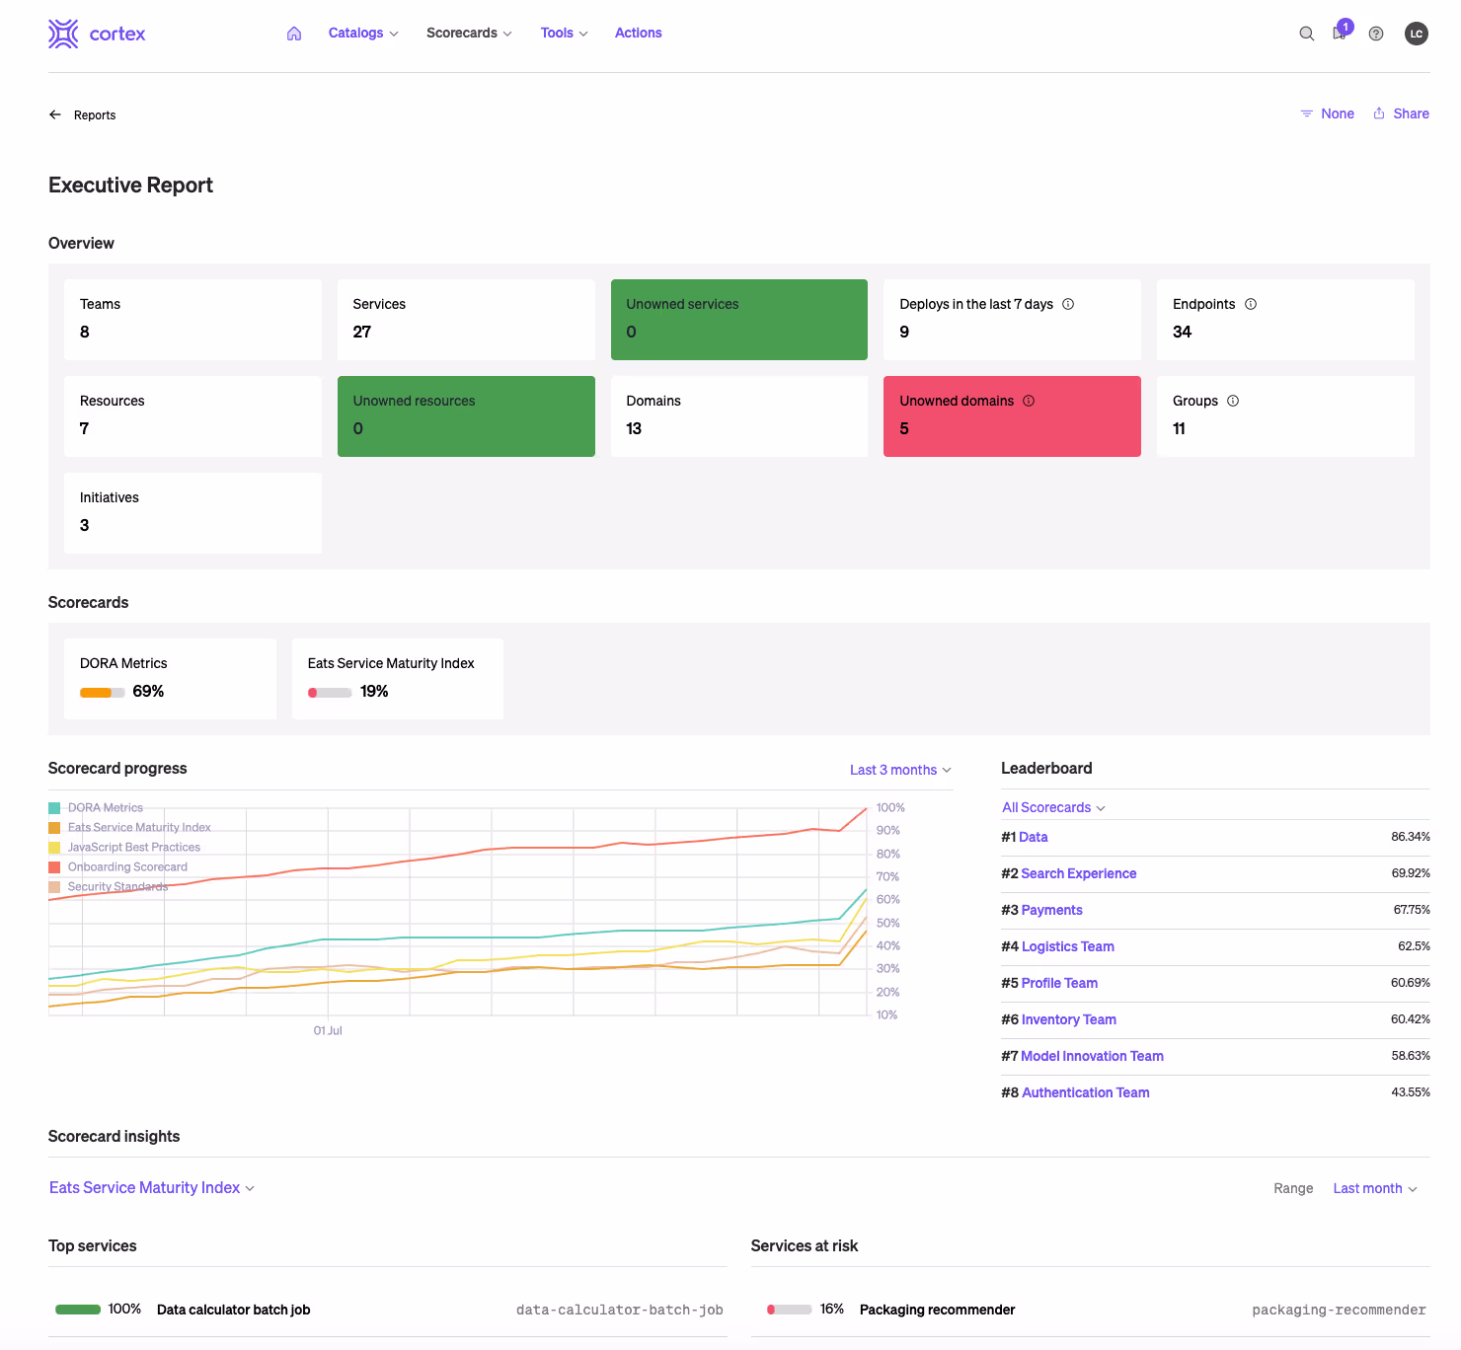This screenshot has width=1461, height=1350.
Task: Open the search magnifier icon
Action: pos(1306,34)
